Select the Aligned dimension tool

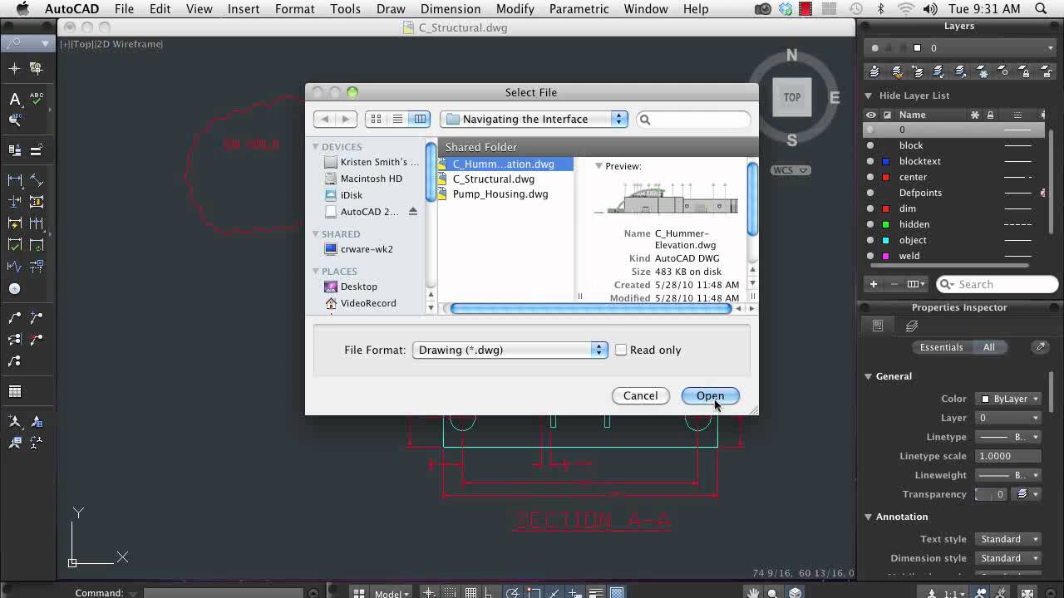coord(36,179)
